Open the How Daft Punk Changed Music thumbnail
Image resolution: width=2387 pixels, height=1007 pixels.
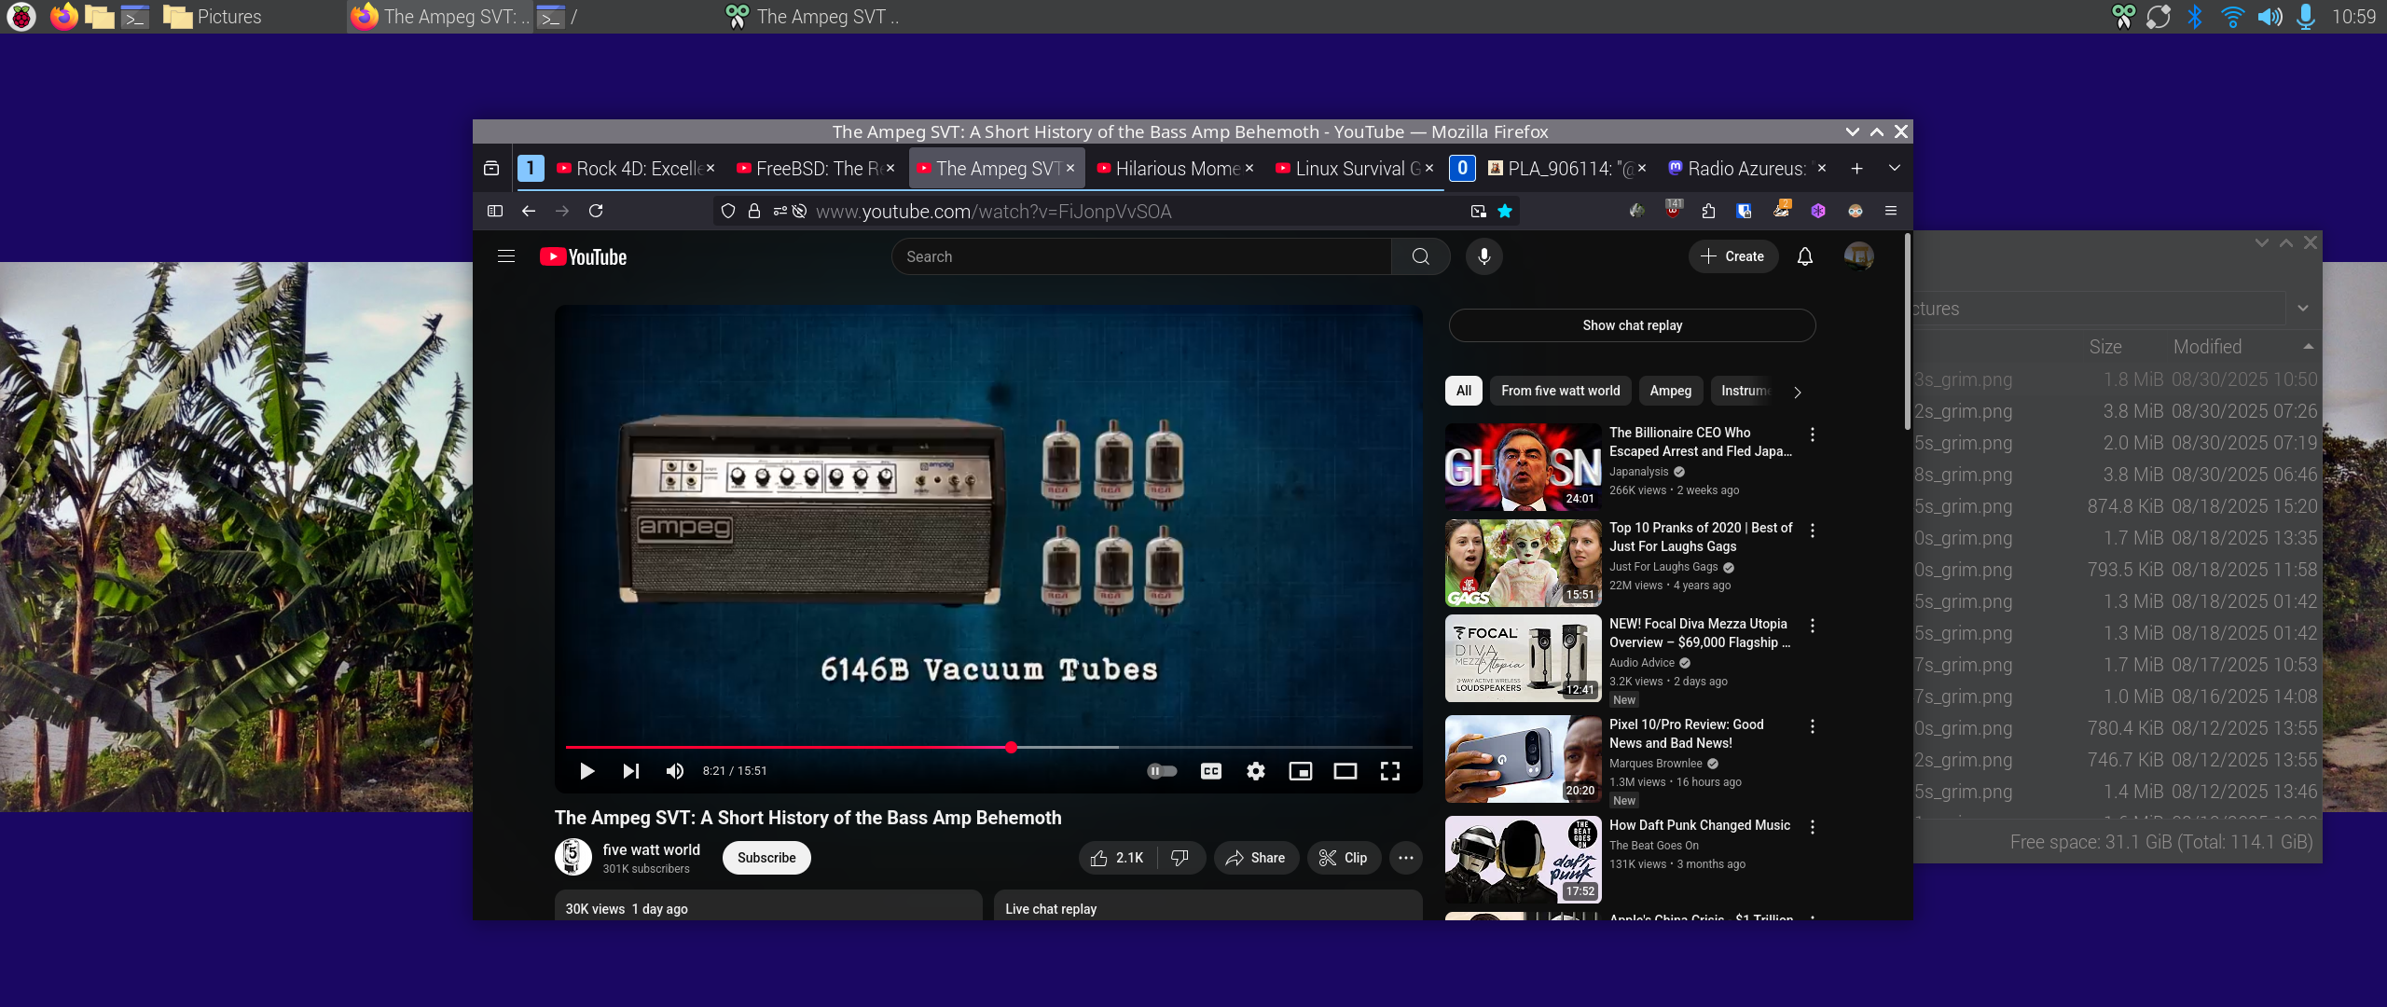(1524, 860)
